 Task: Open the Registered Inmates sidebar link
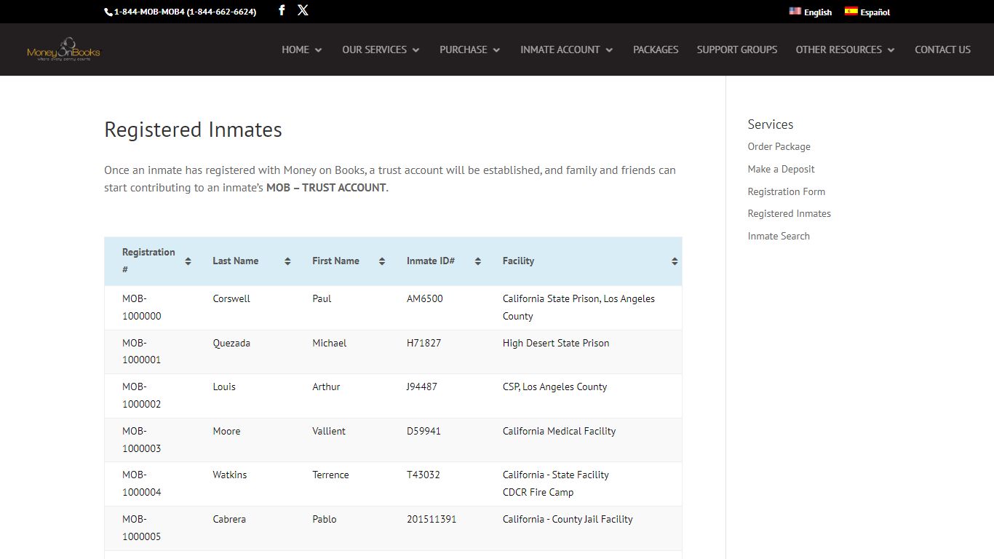tap(789, 213)
